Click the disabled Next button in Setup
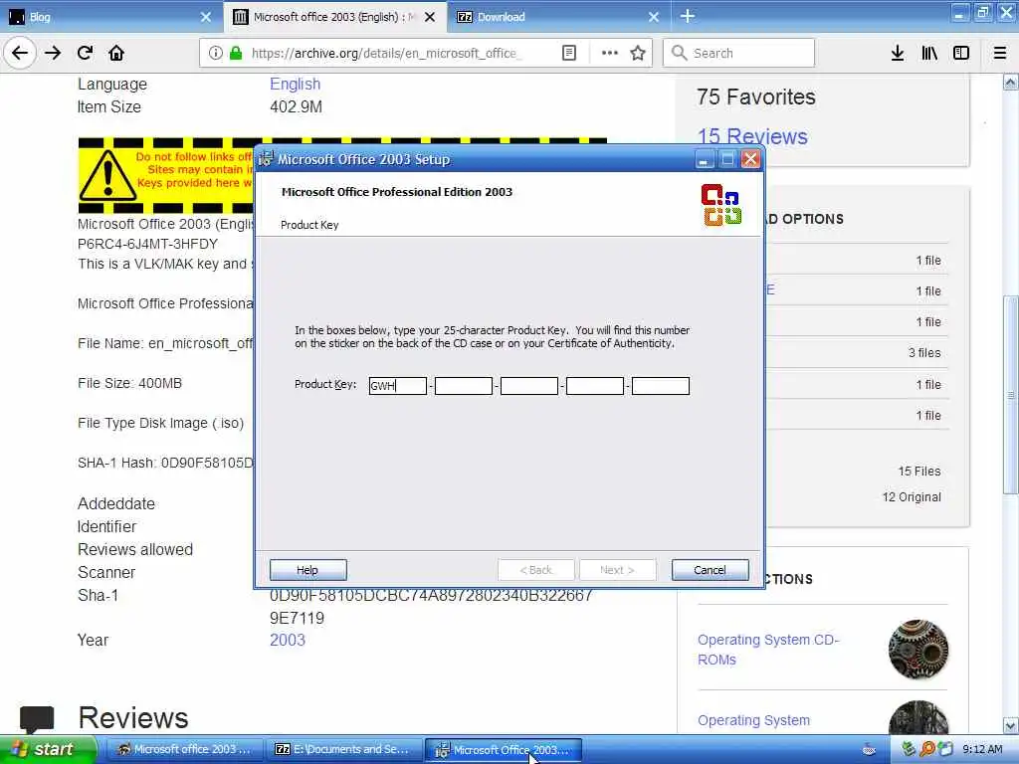The height and width of the screenshot is (764, 1019). click(617, 570)
